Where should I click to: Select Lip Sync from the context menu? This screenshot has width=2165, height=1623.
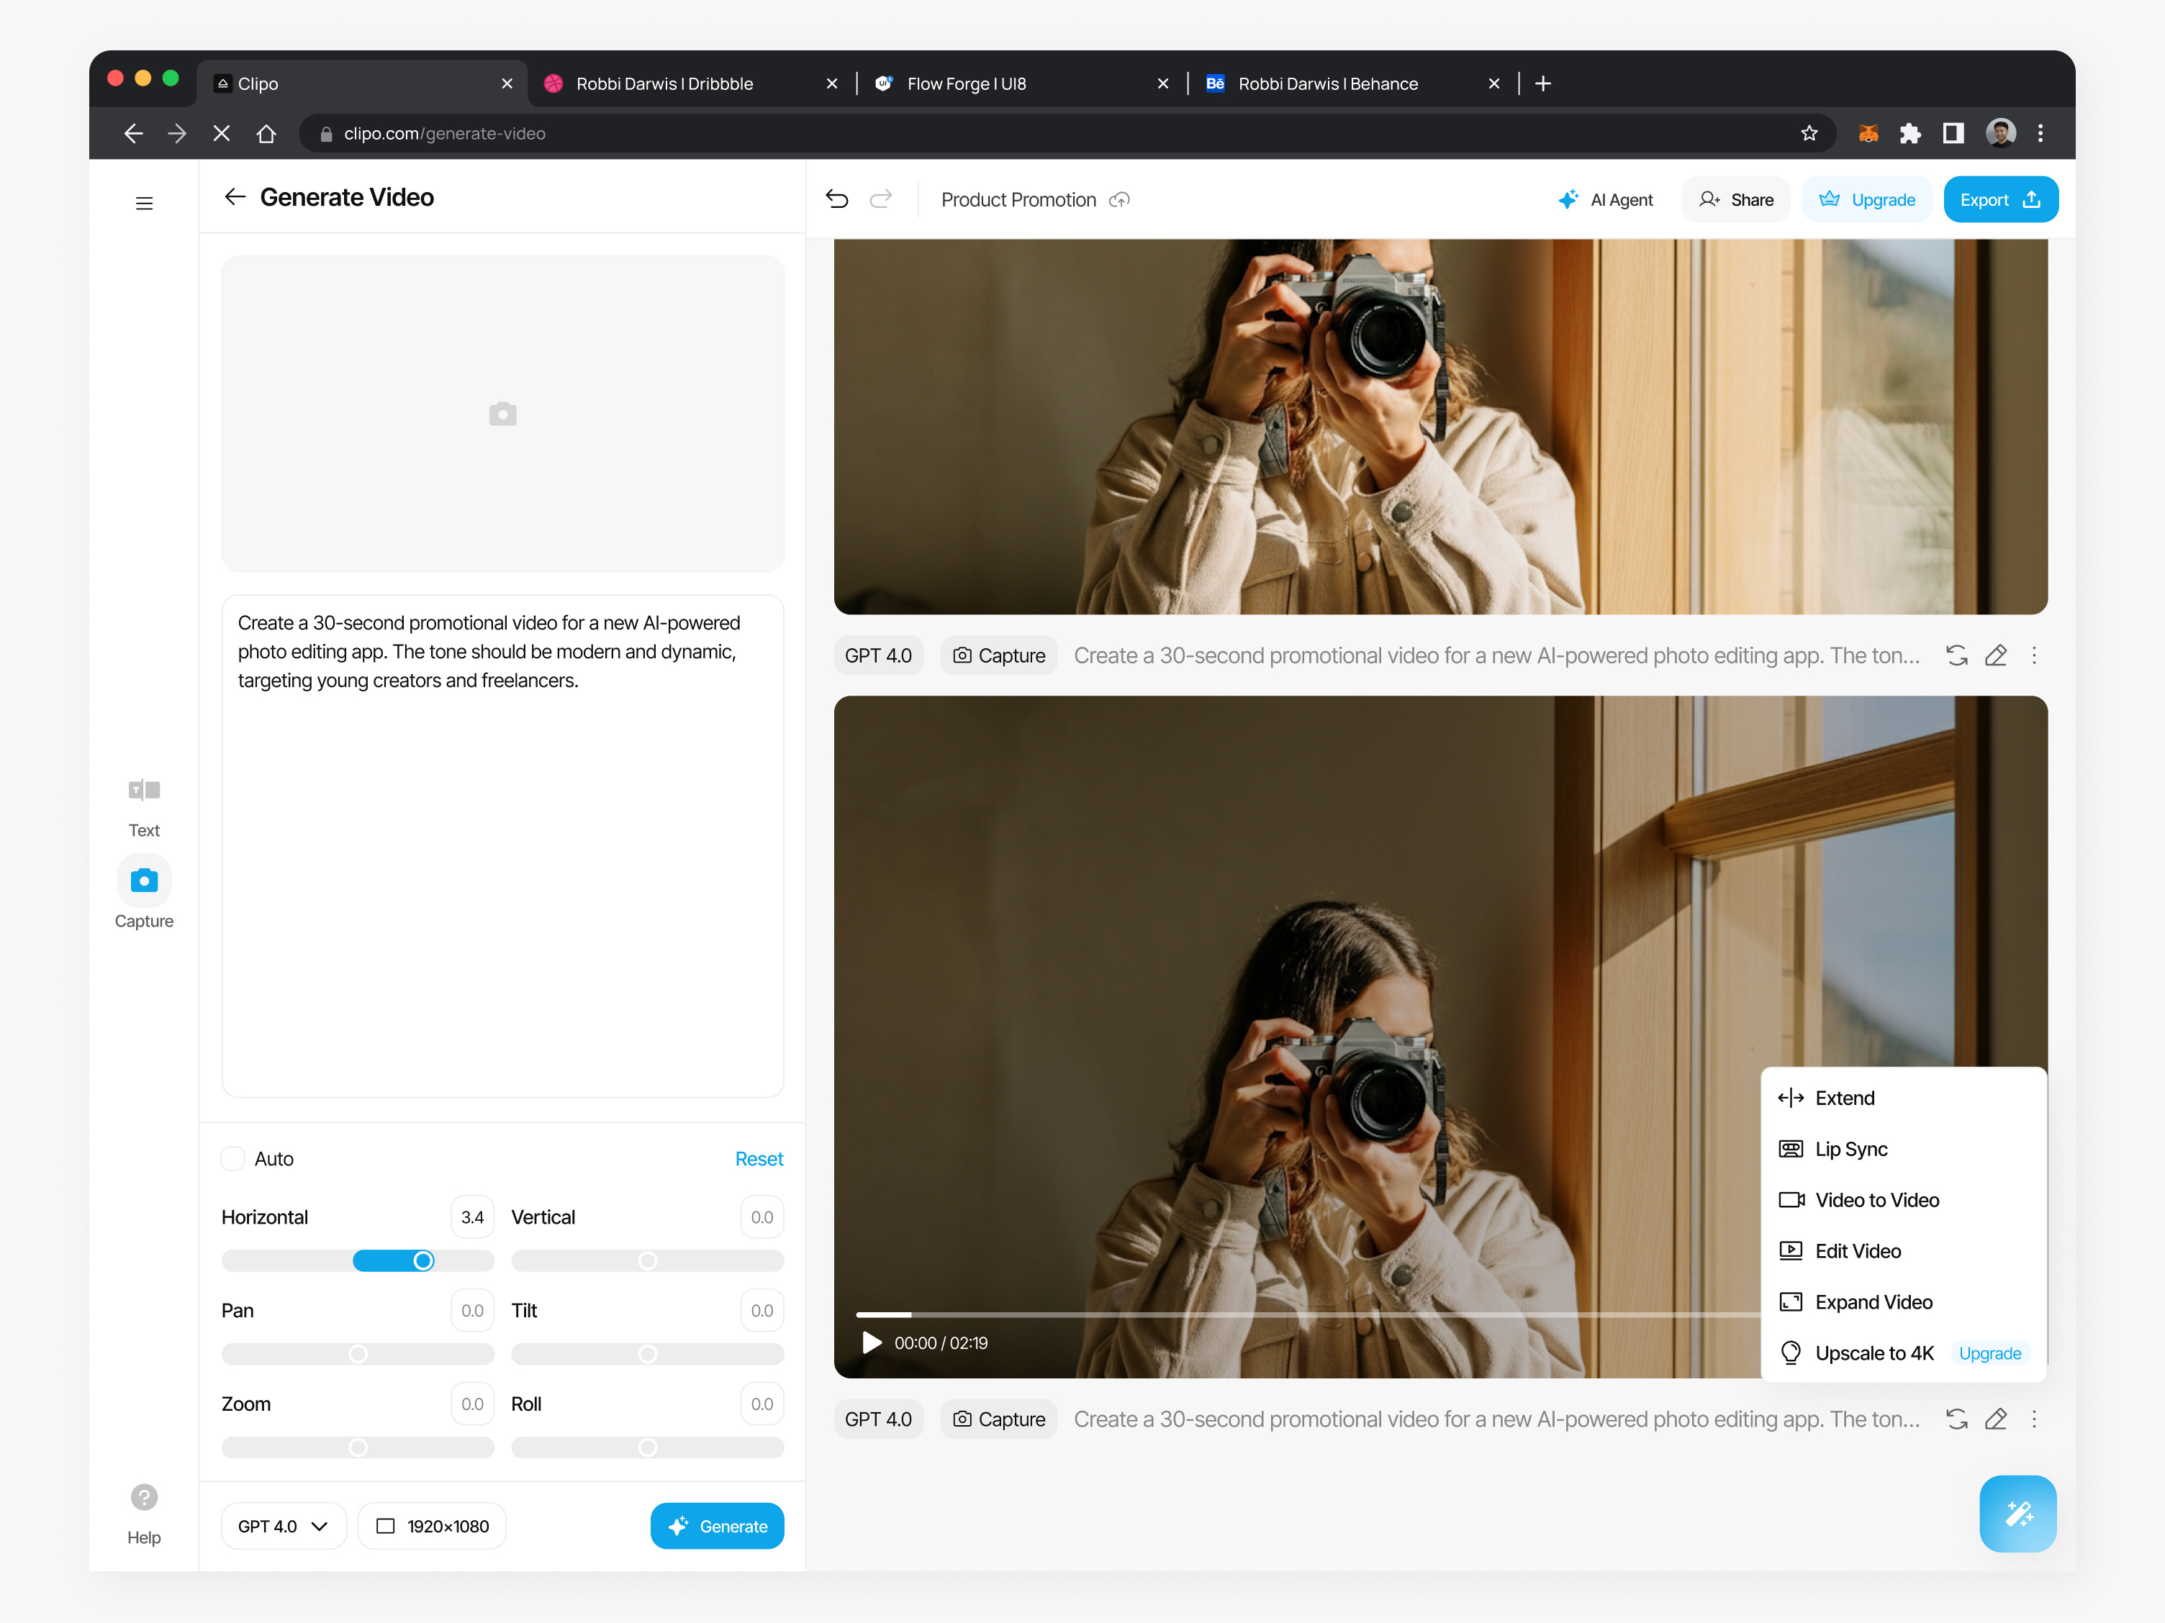(x=1849, y=1148)
